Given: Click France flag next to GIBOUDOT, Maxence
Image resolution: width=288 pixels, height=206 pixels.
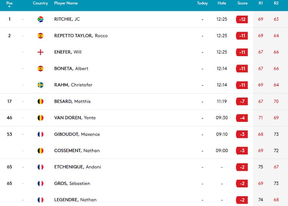Looking at the screenshot, I should (x=40, y=134).
